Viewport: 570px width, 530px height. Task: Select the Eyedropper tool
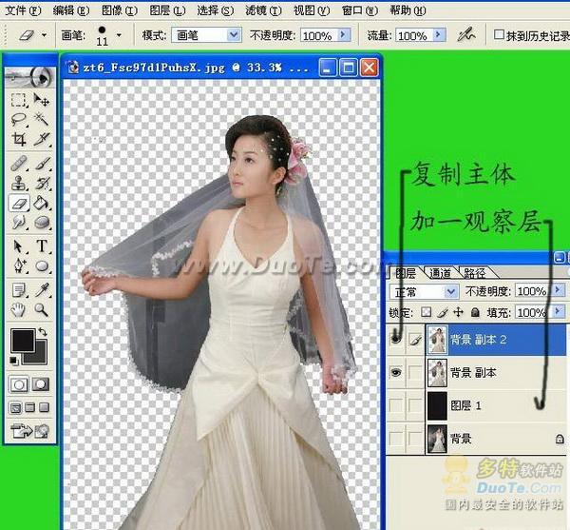click(x=42, y=290)
